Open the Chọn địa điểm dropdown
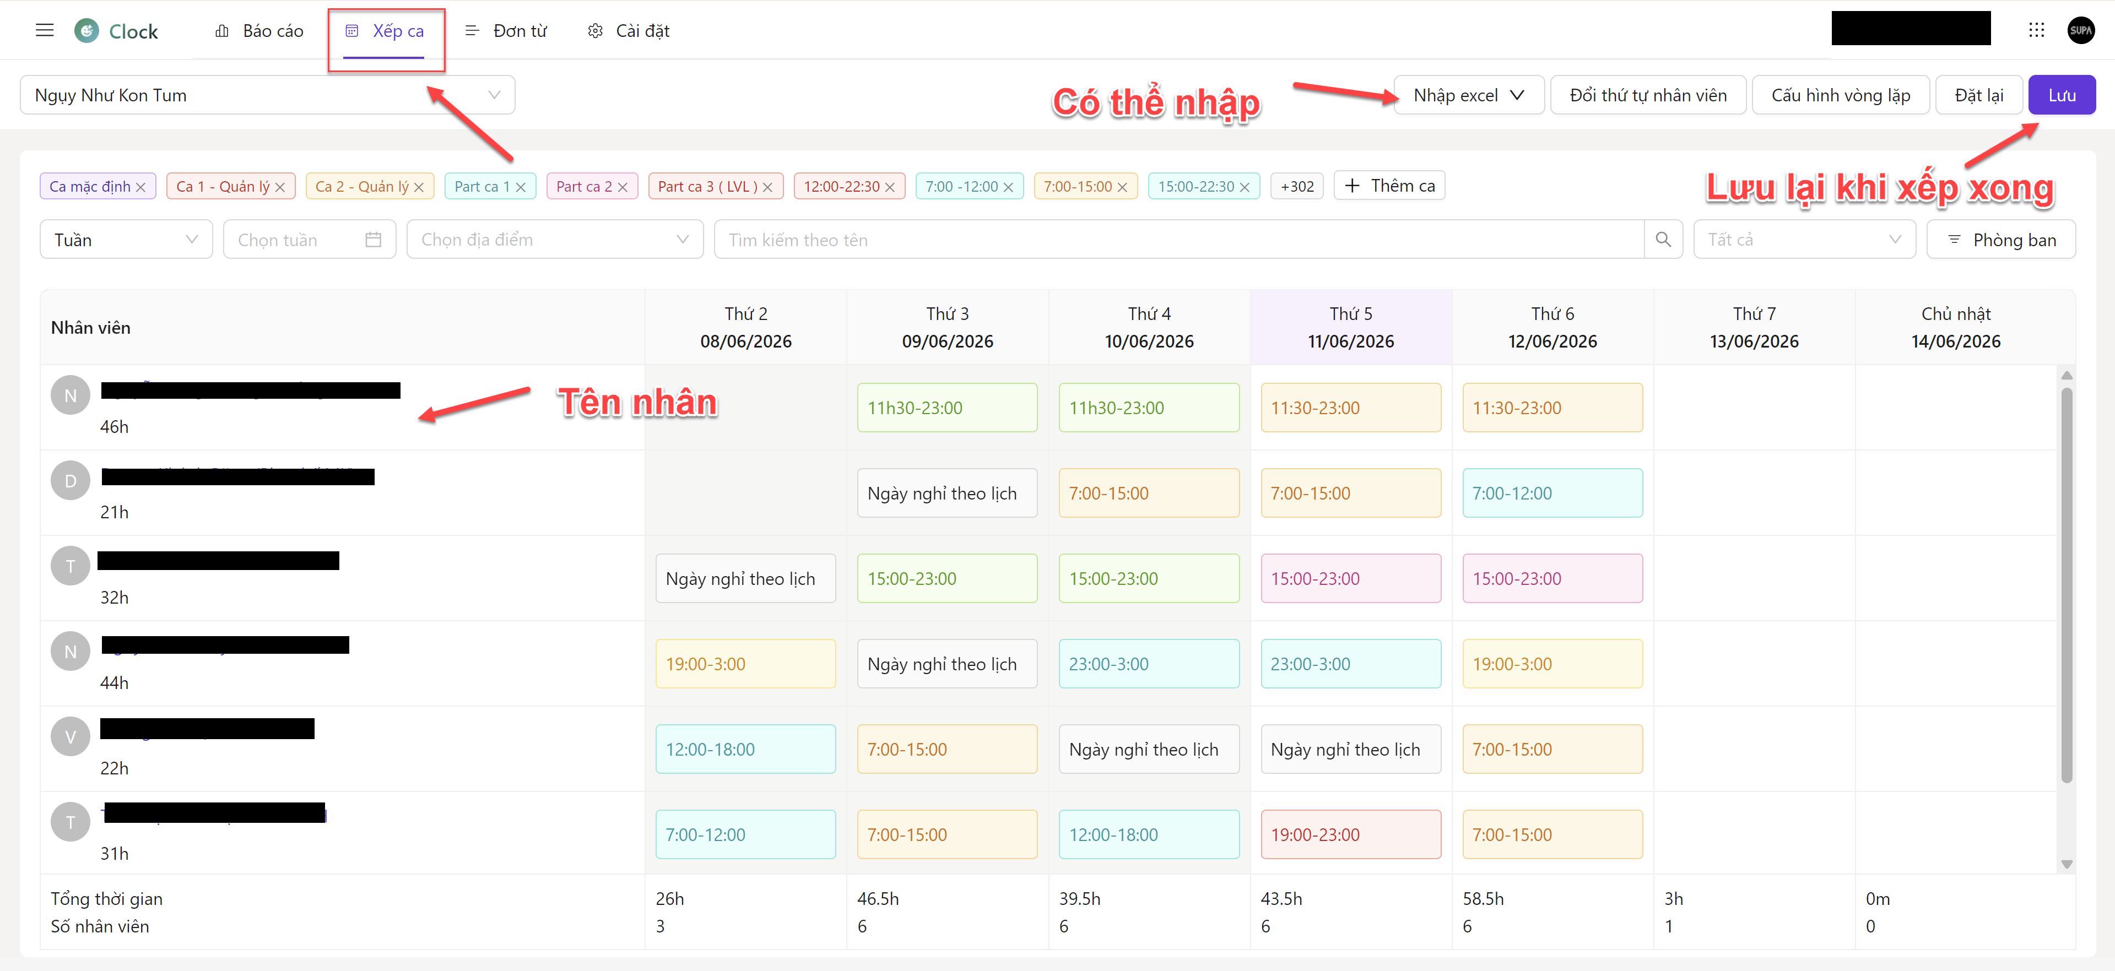Image resolution: width=2115 pixels, height=971 pixels. click(555, 240)
